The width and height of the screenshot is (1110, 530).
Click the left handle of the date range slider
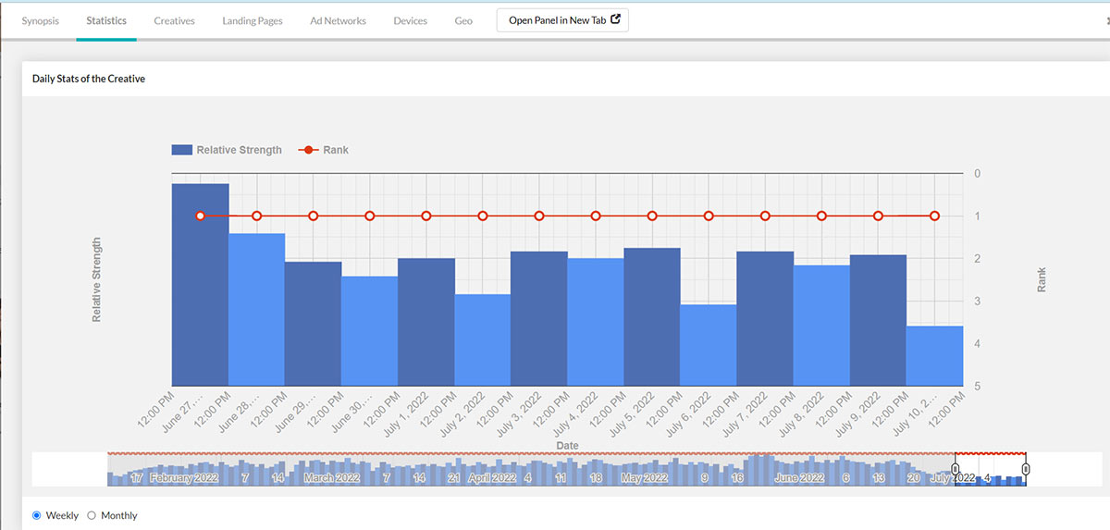coord(956,470)
